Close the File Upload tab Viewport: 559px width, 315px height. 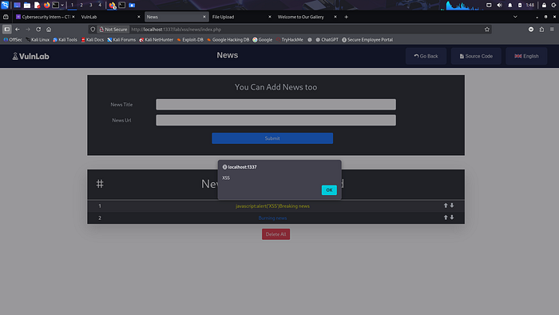pyautogui.click(x=270, y=17)
